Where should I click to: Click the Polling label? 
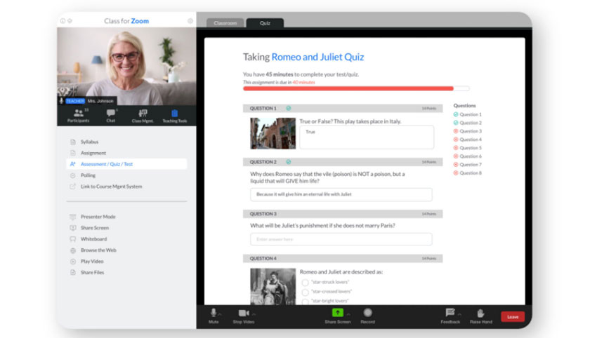click(88, 175)
